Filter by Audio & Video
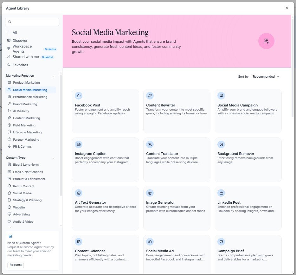The height and width of the screenshot is (275, 296). tap(30, 221)
